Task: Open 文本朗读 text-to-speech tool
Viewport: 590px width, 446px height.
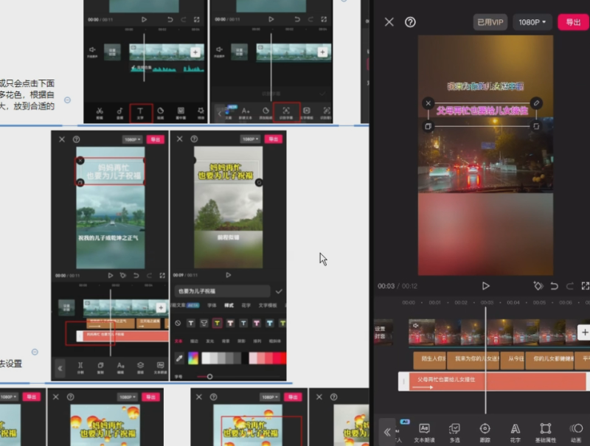Action: click(424, 430)
